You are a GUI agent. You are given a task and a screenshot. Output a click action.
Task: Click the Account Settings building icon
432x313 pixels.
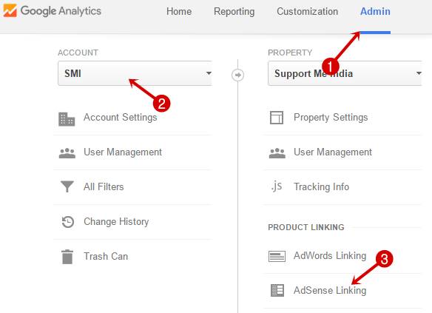[67, 119]
